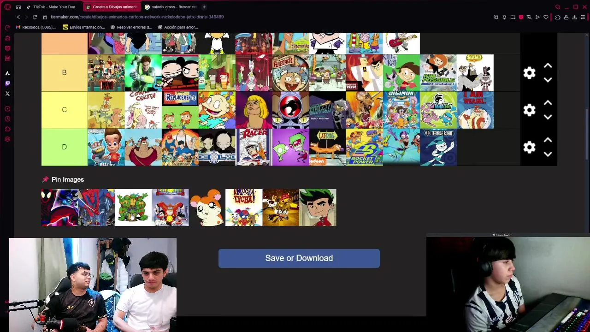Open settings gear for tier B
The image size is (590, 332).
click(x=530, y=73)
